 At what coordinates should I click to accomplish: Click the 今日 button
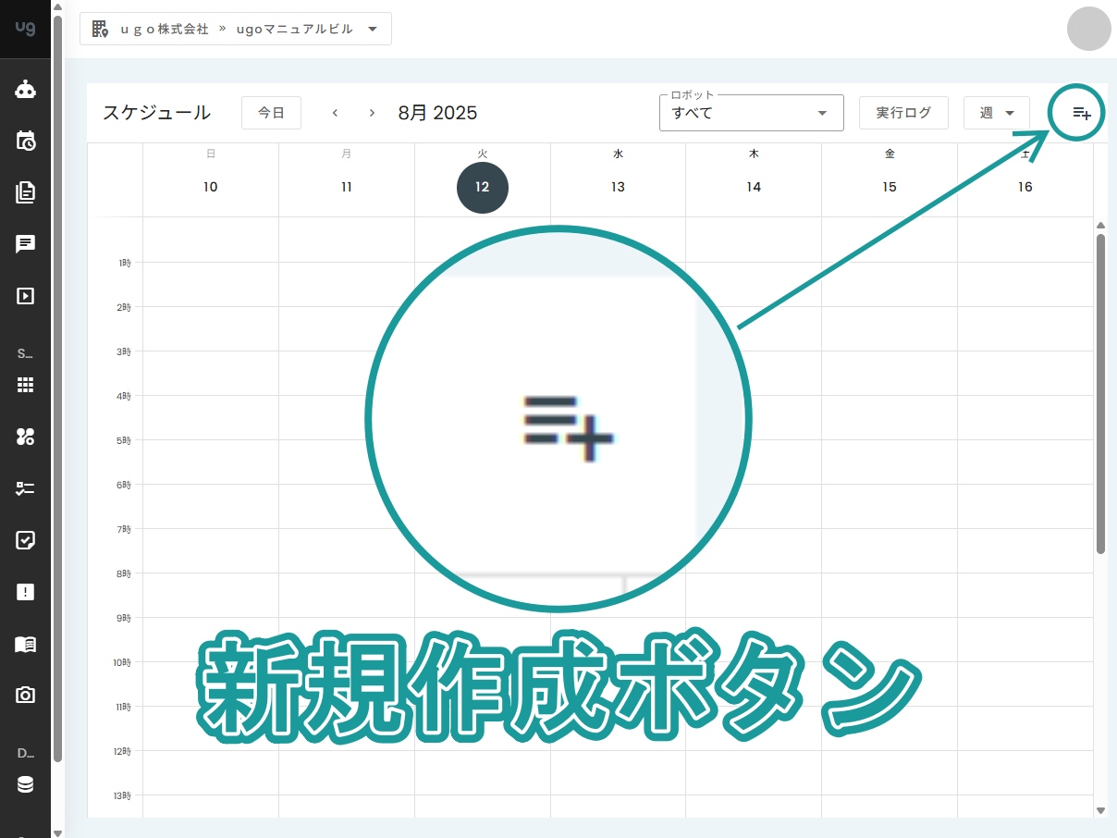pos(271,113)
